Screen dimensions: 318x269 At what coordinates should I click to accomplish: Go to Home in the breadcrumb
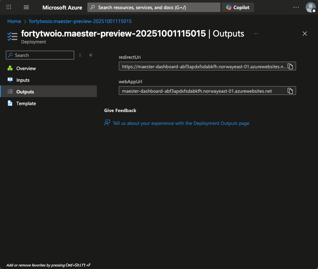tap(14, 22)
